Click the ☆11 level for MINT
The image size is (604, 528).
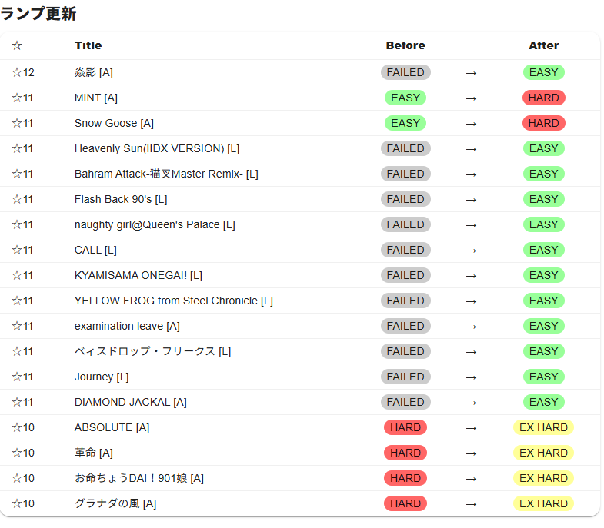coord(22,98)
